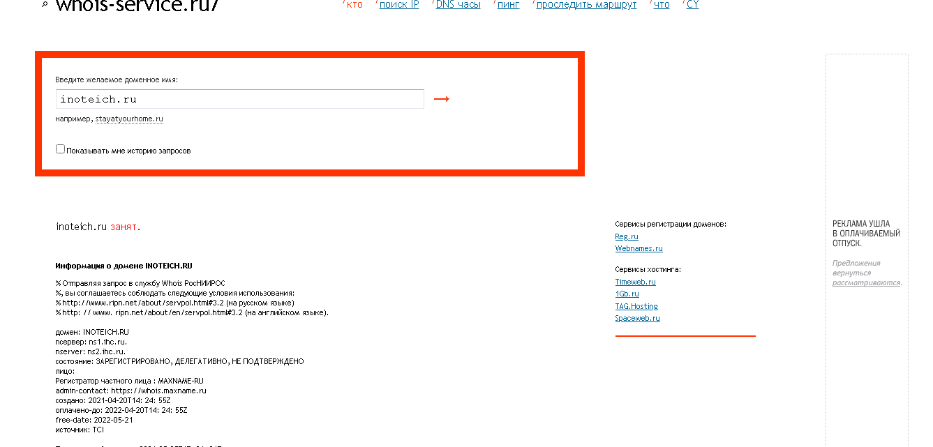This screenshot has width=933, height=447.
Task: Click inside the domain name input field
Action: coord(239,99)
